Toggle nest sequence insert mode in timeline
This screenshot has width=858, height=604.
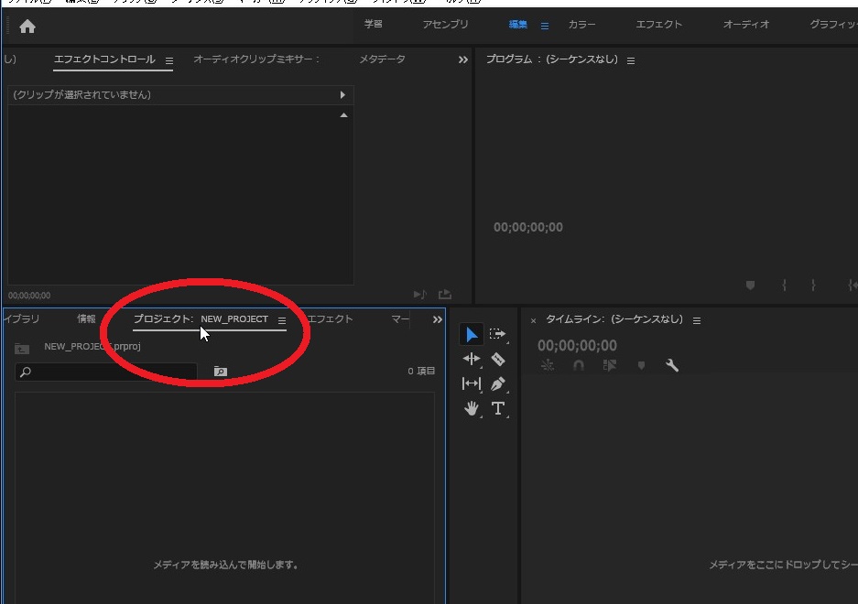548,366
